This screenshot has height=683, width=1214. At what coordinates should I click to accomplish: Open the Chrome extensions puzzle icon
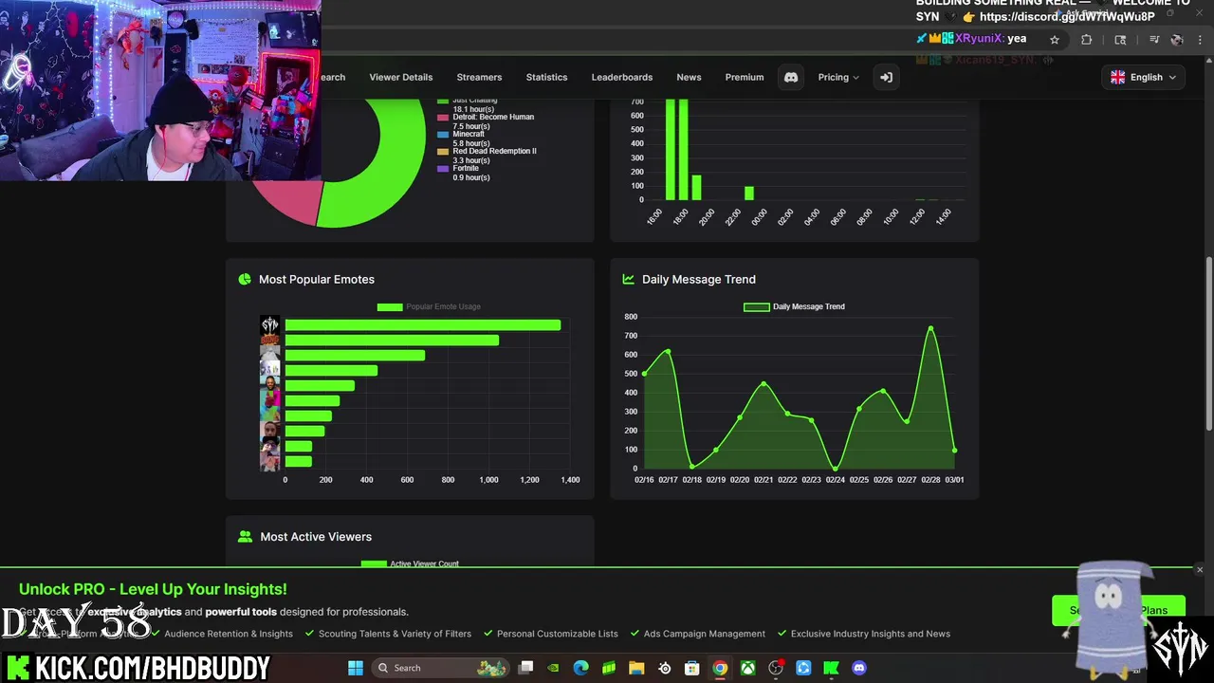[x=1087, y=39]
